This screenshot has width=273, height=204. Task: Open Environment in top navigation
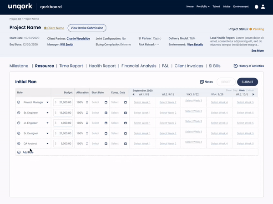241,7
